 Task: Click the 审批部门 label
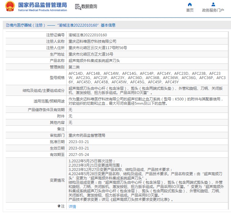[57, 135]
